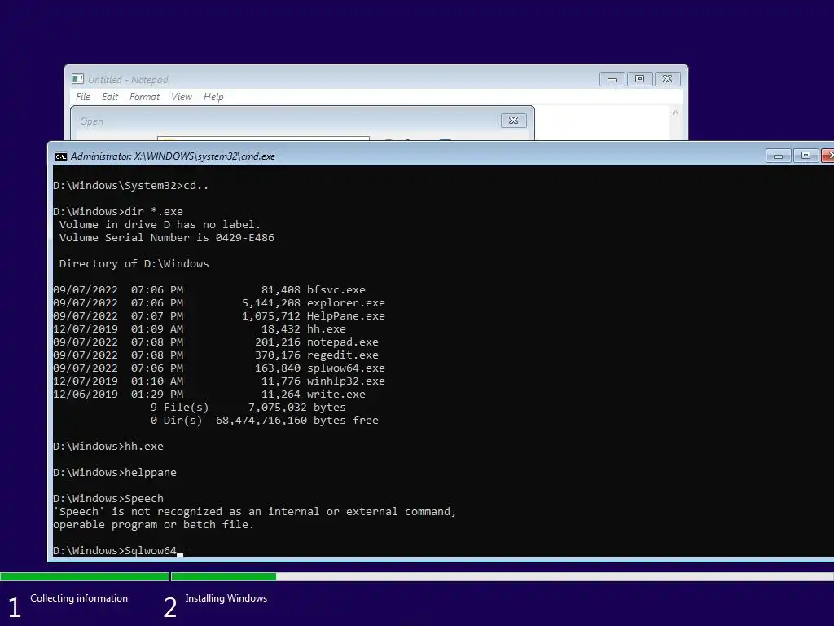The height and width of the screenshot is (626, 834).
Task: Click the Volume Serial Number line
Action: click(x=166, y=238)
